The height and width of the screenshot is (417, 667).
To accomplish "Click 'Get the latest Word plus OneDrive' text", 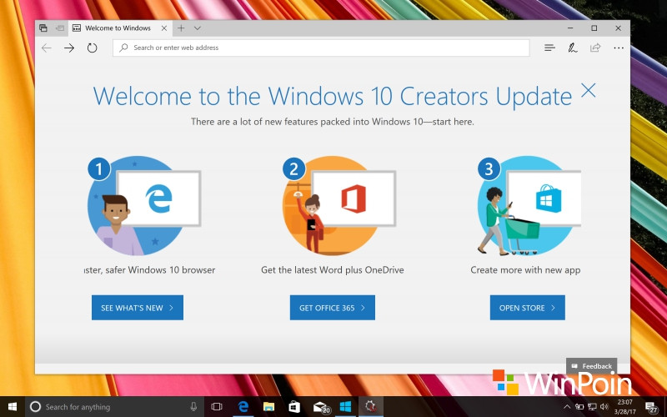I will (x=333, y=269).
